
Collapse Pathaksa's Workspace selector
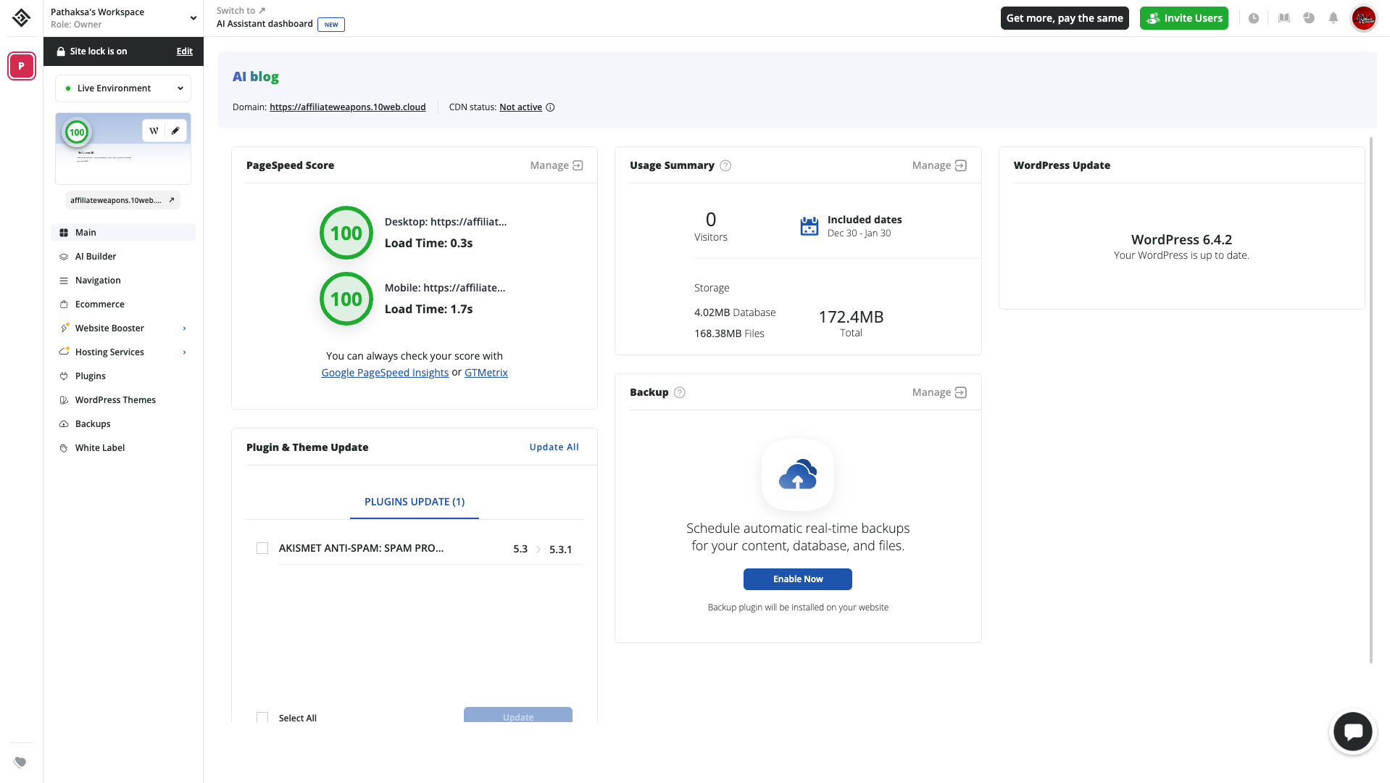pyautogui.click(x=192, y=17)
